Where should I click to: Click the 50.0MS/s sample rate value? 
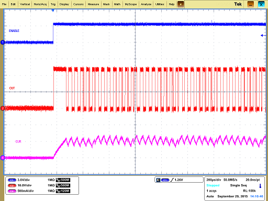pos(230,180)
